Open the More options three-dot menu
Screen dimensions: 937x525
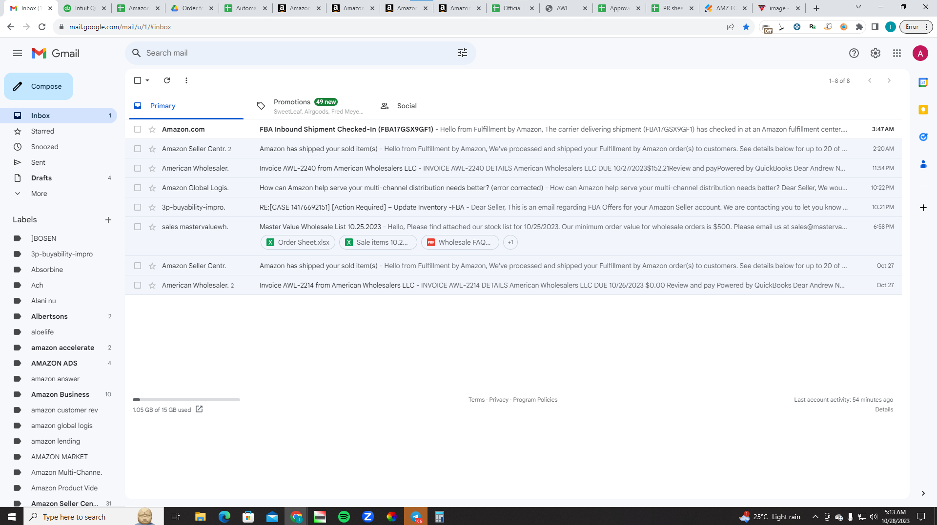click(186, 80)
